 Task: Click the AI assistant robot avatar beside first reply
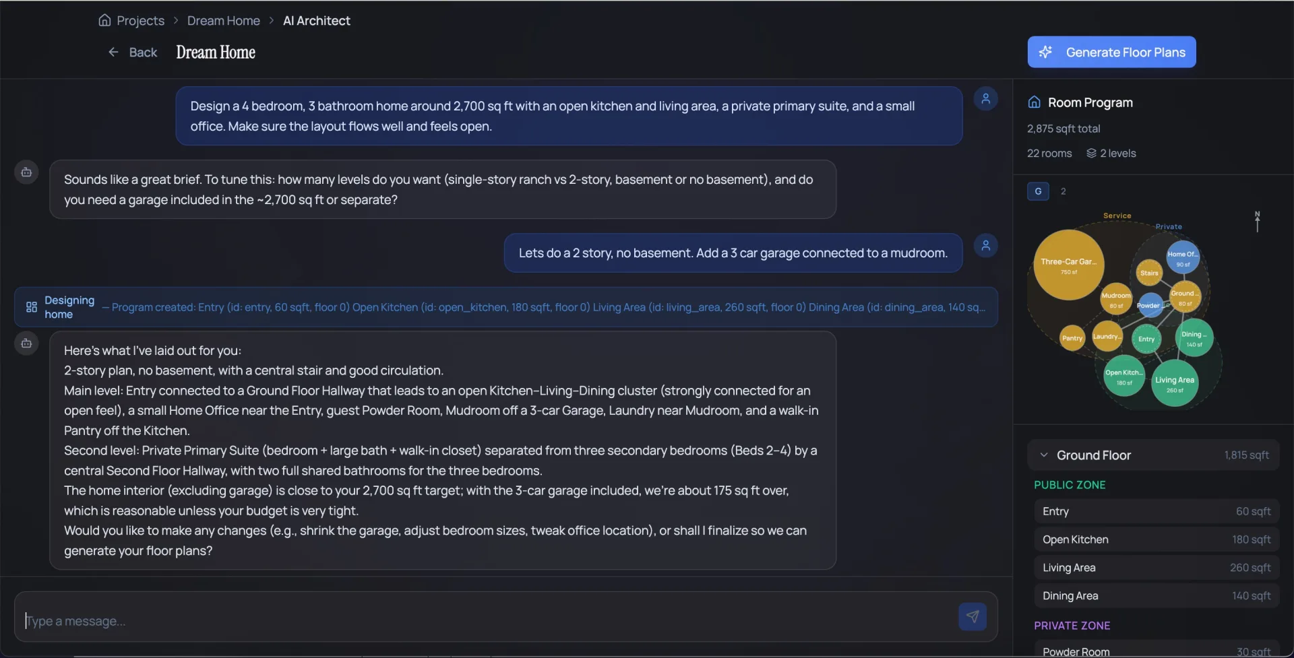pos(26,172)
